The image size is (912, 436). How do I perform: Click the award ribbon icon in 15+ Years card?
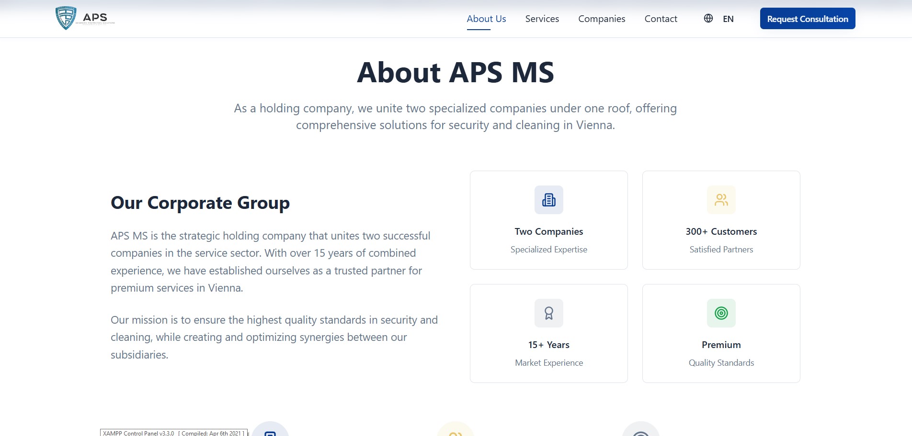click(x=549, y=313)
